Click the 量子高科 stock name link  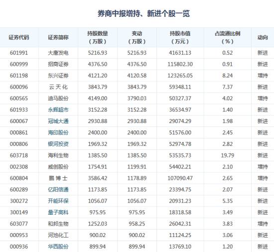(58, 212)
